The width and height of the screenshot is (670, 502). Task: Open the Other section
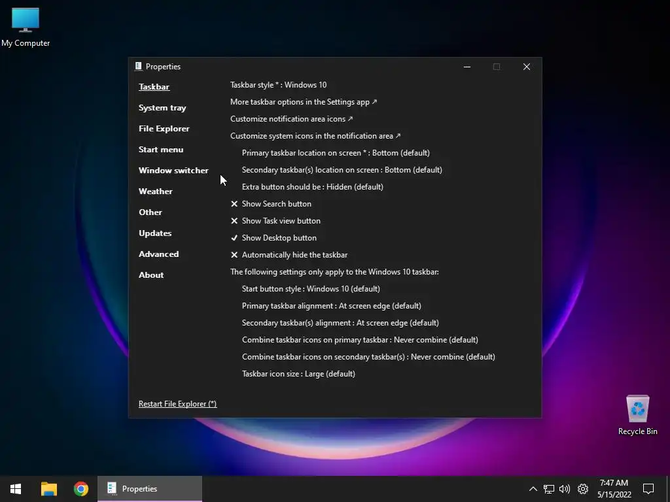(x=150, y=212)
